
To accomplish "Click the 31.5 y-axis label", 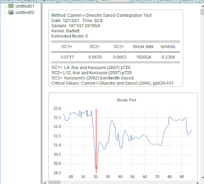I will coord(57,136).
